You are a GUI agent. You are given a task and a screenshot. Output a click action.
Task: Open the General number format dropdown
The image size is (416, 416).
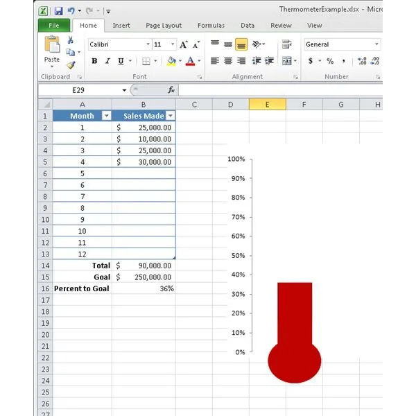(376, 44)
